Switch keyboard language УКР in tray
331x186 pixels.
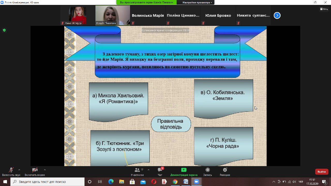(x=301, y=182)
